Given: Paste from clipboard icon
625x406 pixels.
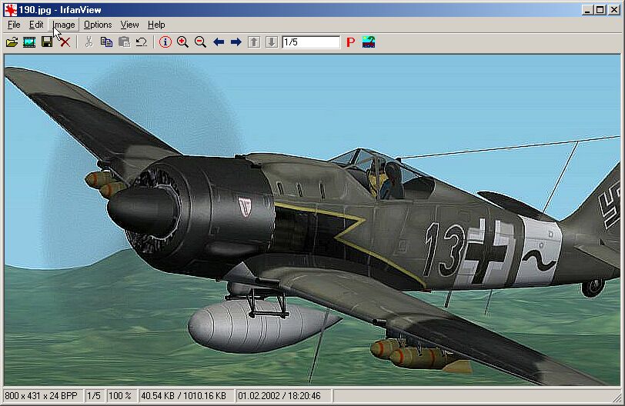Looking at the screenshot, I should point(125,42).
